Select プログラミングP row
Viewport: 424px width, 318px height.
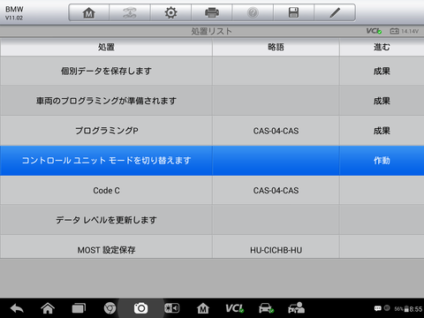(x=212, y=131)
